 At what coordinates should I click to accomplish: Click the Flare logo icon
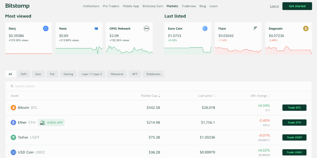(256, 28)
